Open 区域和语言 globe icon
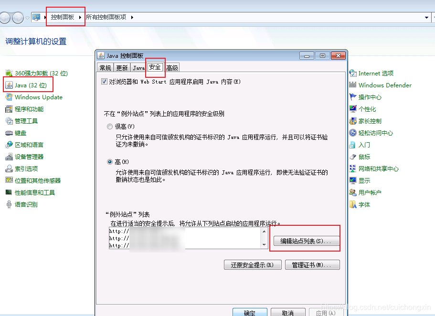This screenshot has height=316, width=435. [9, 145]
